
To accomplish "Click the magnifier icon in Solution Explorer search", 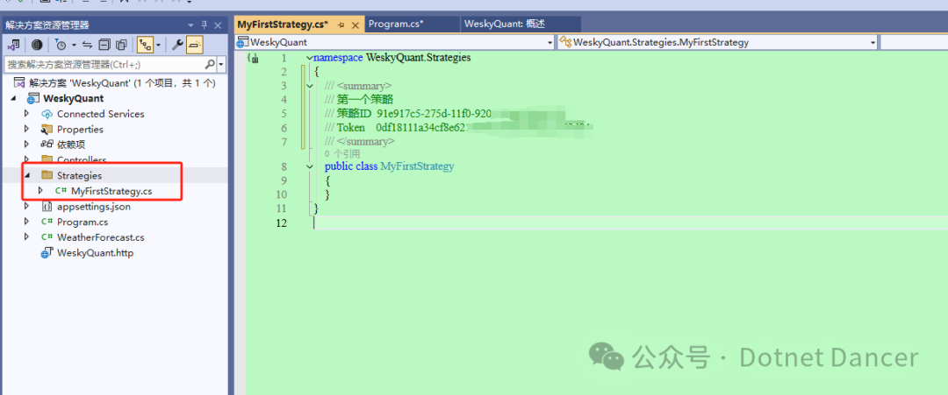I will [x=210, y=64].
